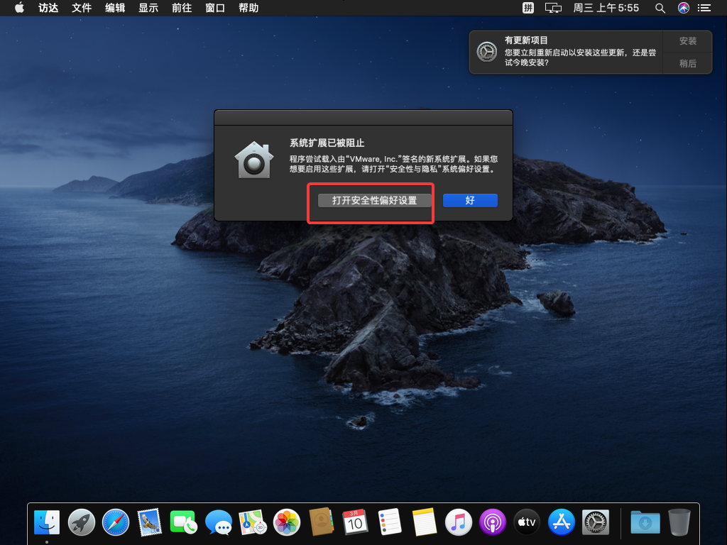Launch Photos from the Dock
Image resolution: width=727 pixels, height=545 pixels.
(x=287, y=523)
